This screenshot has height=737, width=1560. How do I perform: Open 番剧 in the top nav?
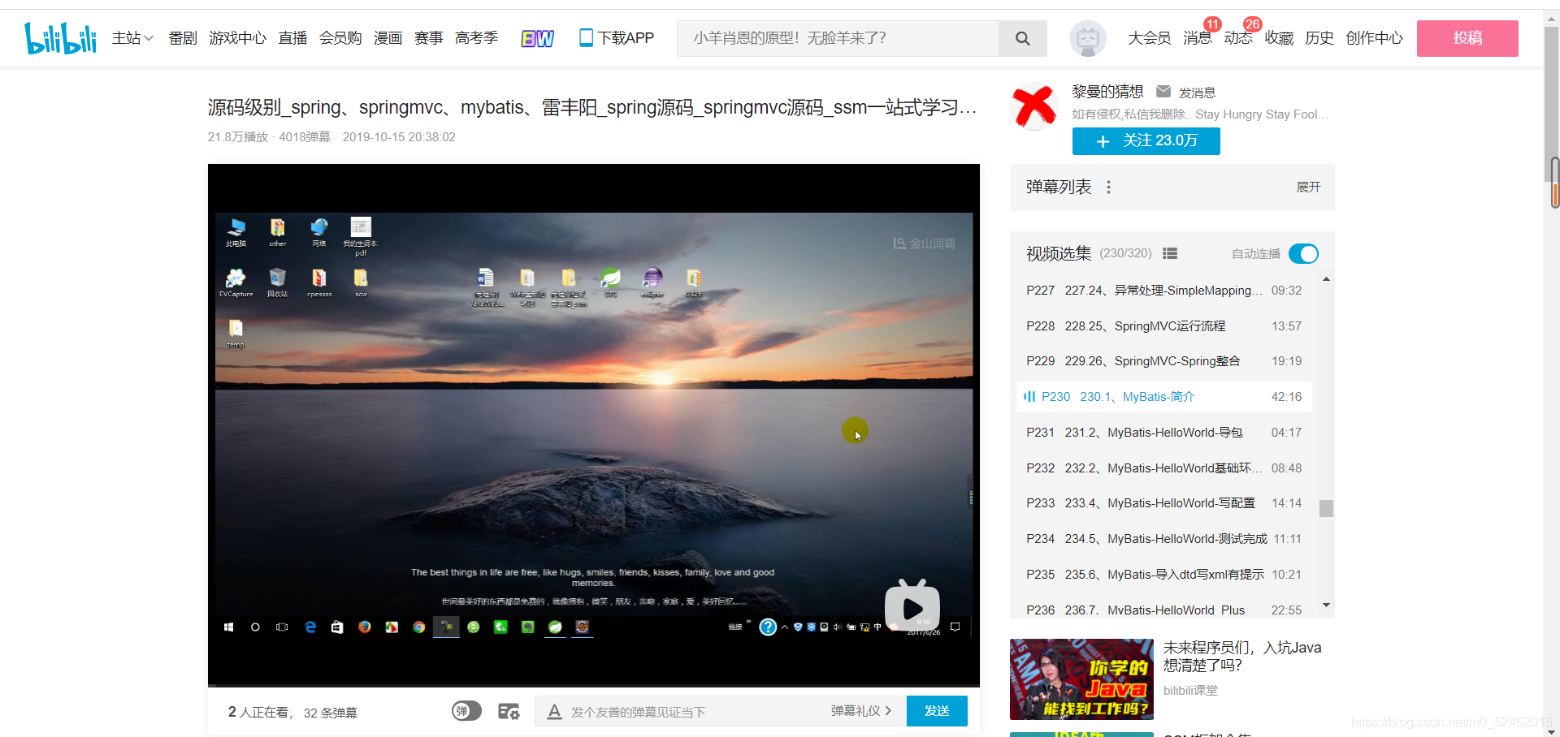pyautogui.click(x=183, y=38)
